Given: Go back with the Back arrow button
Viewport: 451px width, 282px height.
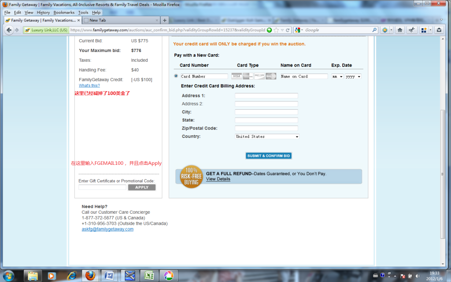Looking at the screenshot, I should pyautogui.click(x=9, y=30).
